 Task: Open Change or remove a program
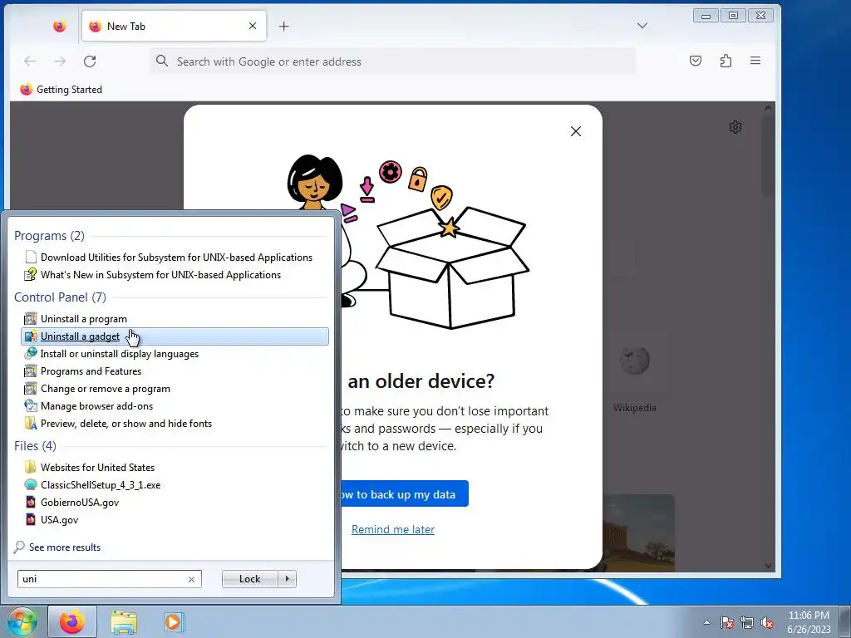[175, 389]
